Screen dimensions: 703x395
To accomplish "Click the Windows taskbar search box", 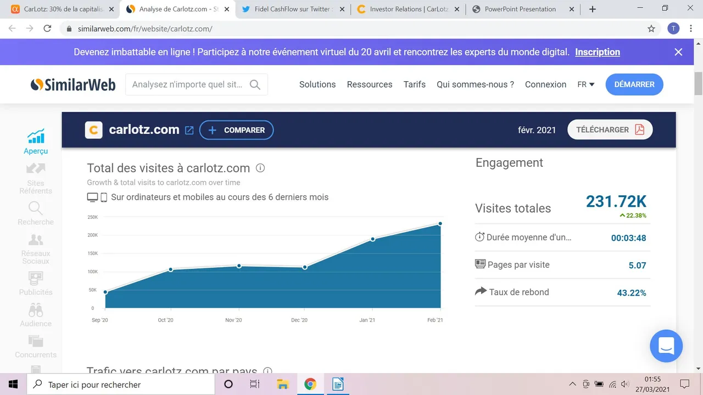I will [121, 384].
